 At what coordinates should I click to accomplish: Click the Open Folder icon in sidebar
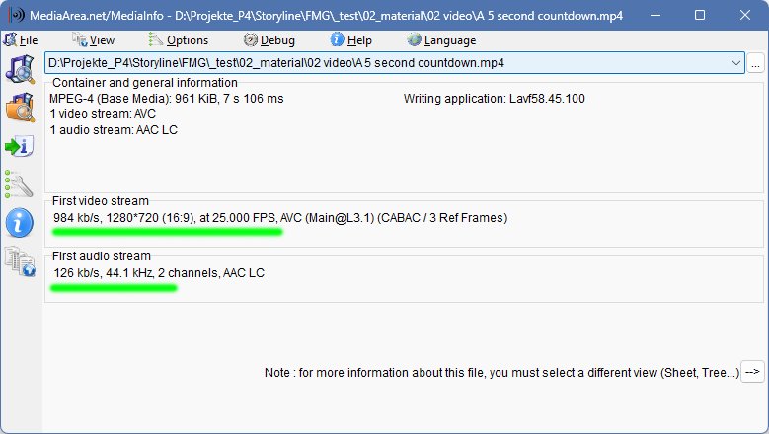[x=20, y=108]
